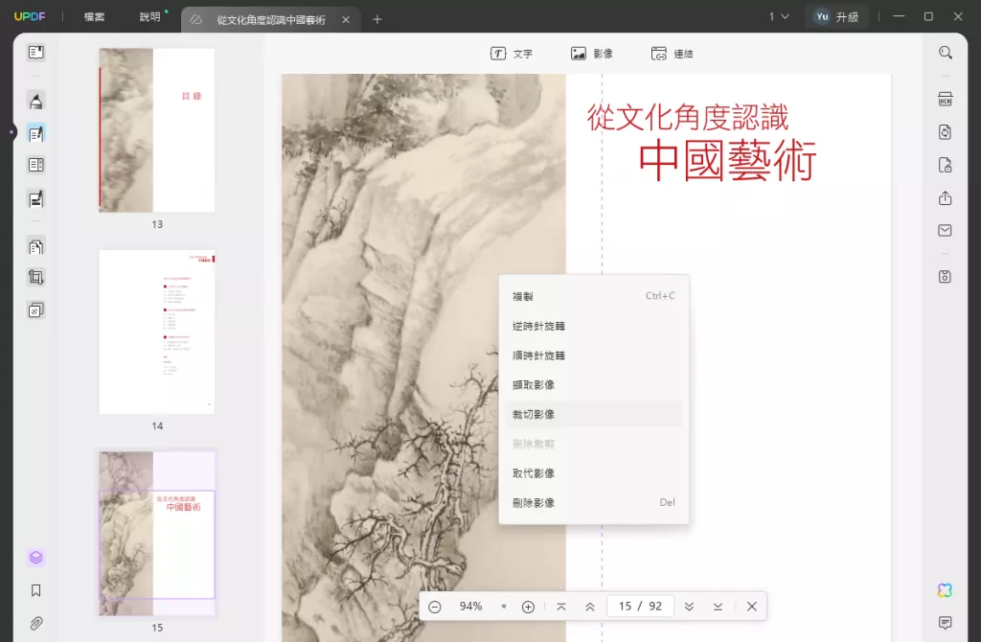Close the bottom page navigation bar
981x642 pixels.
click(x=752, y=607)
